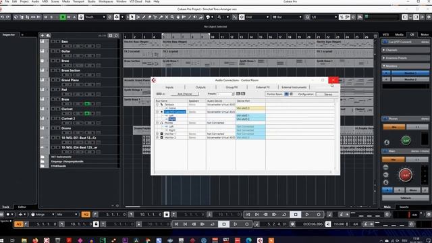Click the Add Track plus icon
Viewport: 432px width, 243px height.
click(x=43, y=36)
